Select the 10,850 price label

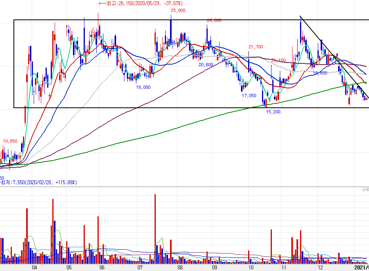coord(10,141)
